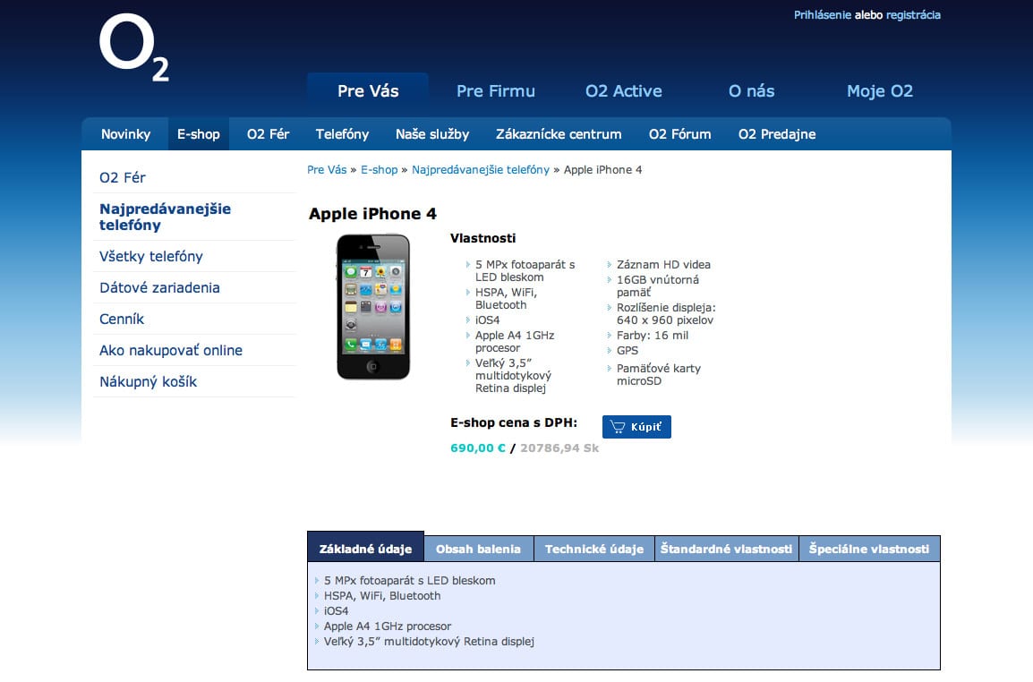Screen dimensions: 1033x682
Task: Open O2 Predajne in the navigation bar
Action: tap(777, 134)
